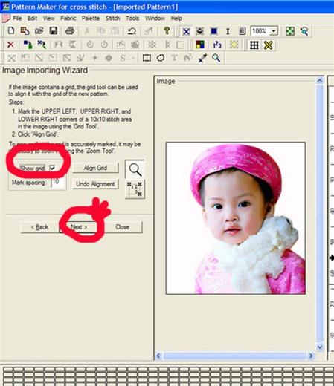Click image panel scroll-right arrow
Screen dimensions: 334x386
click(311, 356)
